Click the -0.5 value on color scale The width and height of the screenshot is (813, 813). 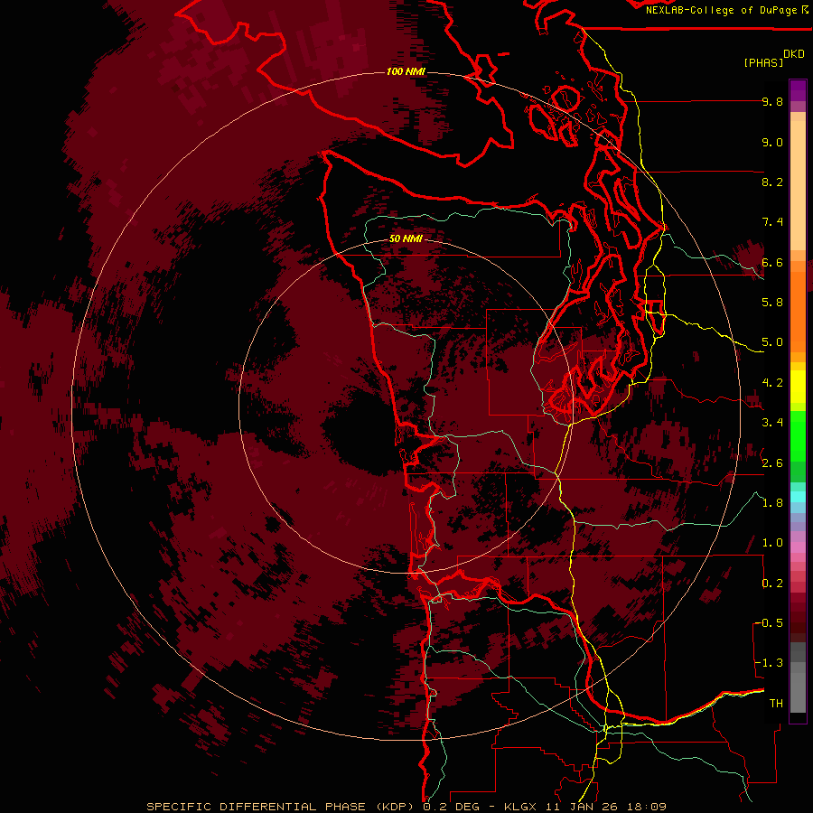[769, 623]
